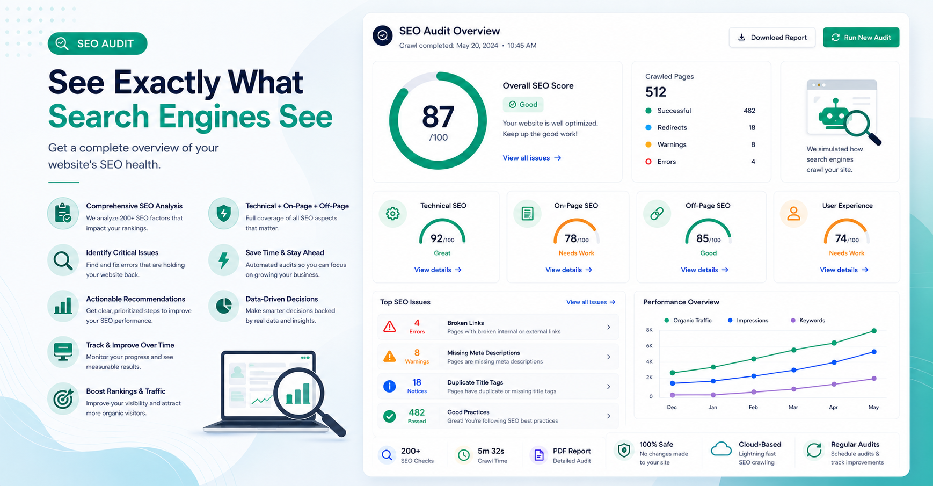Click the Download Report button
Screen dimensions: 933x486
tap(772, 38)
